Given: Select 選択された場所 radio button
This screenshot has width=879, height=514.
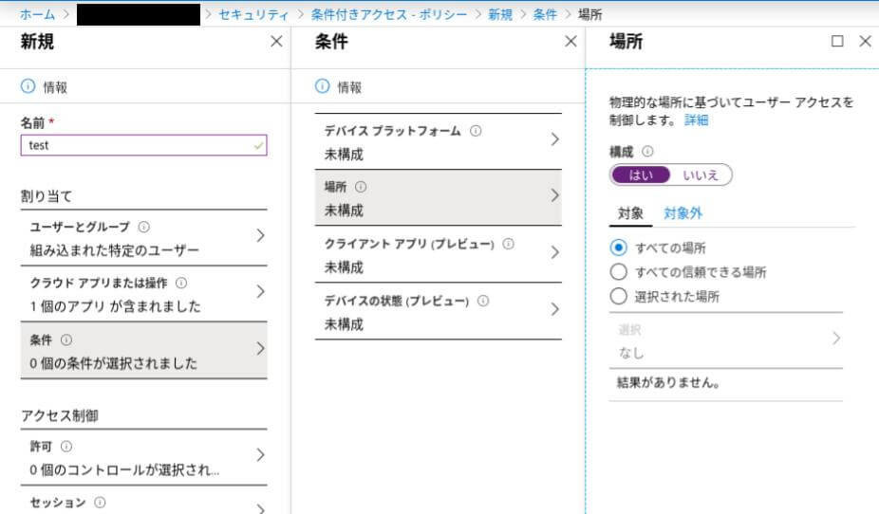Looking at the screenshot, I should [618, 296].
